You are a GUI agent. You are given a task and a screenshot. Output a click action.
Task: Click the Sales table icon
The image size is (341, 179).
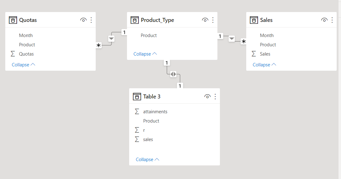coord(254,20)
